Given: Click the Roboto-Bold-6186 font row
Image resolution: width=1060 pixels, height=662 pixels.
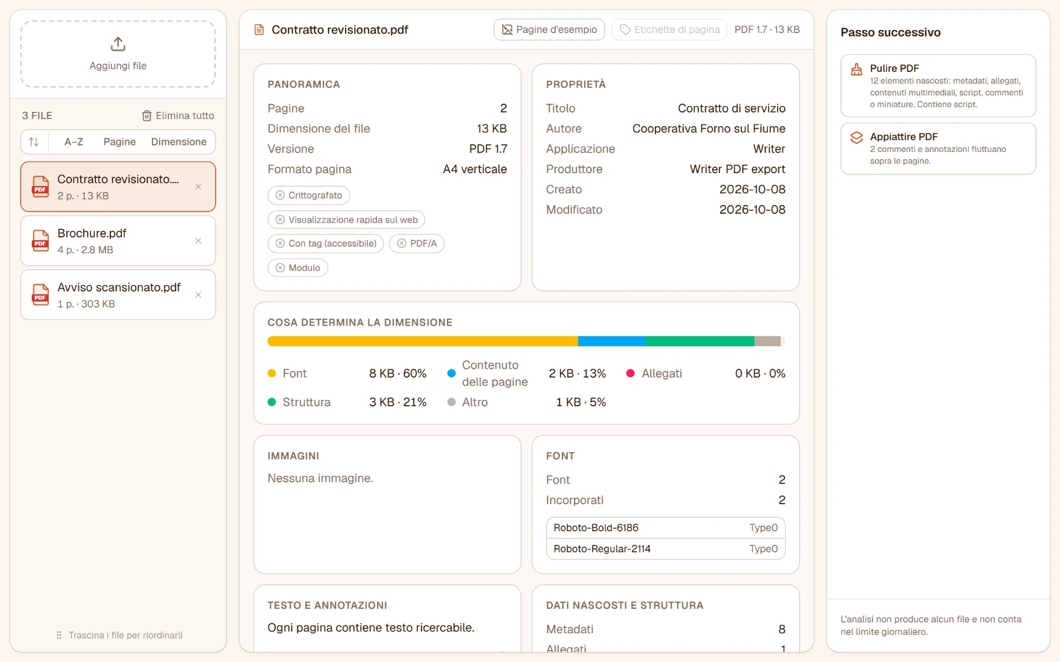Looking at the screenshot, I should 665,528.
